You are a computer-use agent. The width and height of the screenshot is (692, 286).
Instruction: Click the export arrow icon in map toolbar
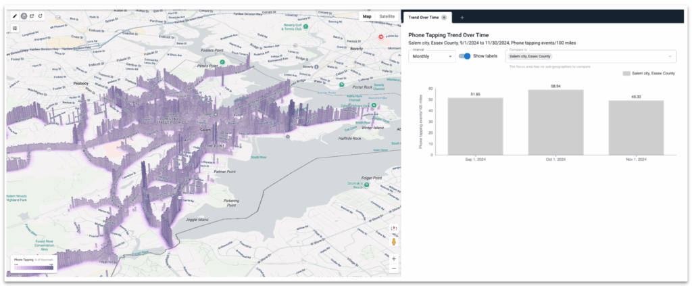32,16
